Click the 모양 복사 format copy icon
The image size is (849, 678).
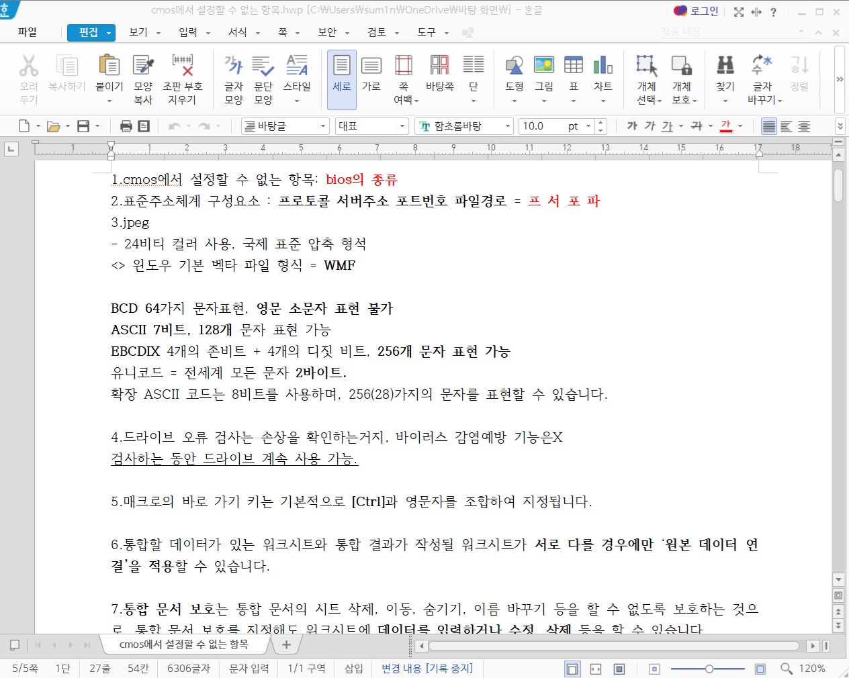pos(143,66)
